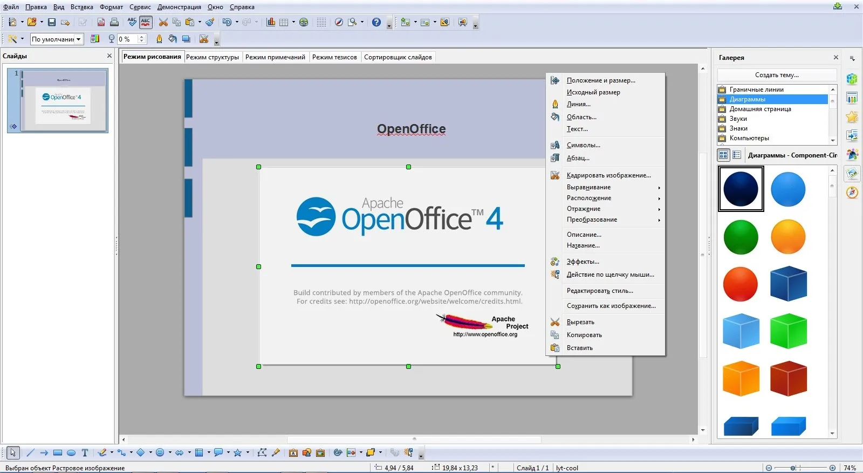Open the 'Демонстрация' menu
The width and height of the screenshot is (863, 473).
[179, 7]
